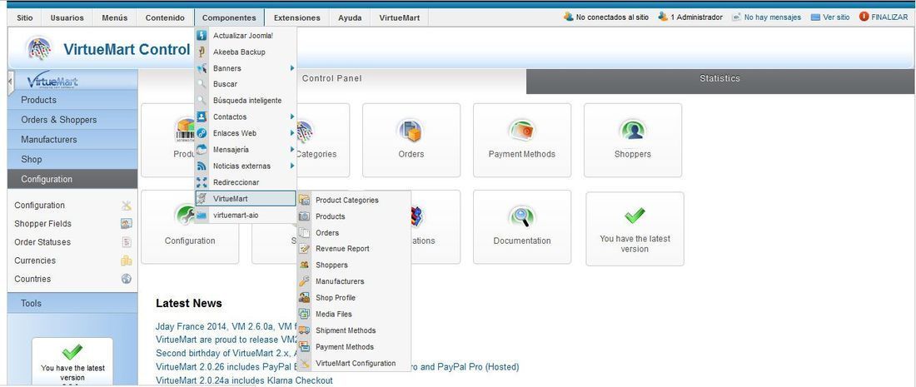Click the Configuration tools icon in sidebar

click(x=127, y=206)
